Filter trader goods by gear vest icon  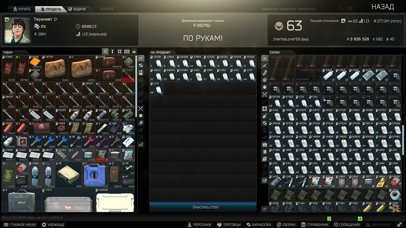(x=141, y=73)
